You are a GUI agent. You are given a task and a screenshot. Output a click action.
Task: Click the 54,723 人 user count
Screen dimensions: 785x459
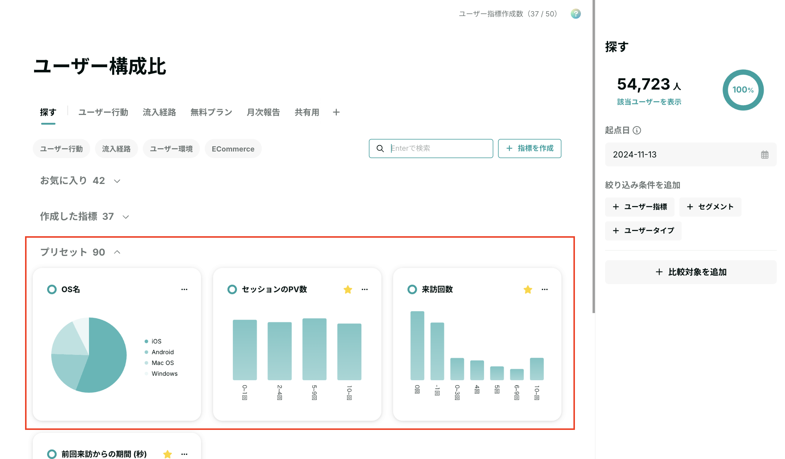tap(649, 84)
